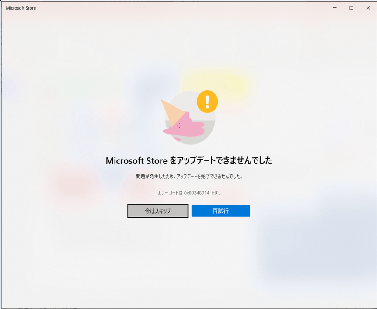Click the 今はスキップ button
Viewport: 377px width, 309px height.
click(x=158, y=211)
